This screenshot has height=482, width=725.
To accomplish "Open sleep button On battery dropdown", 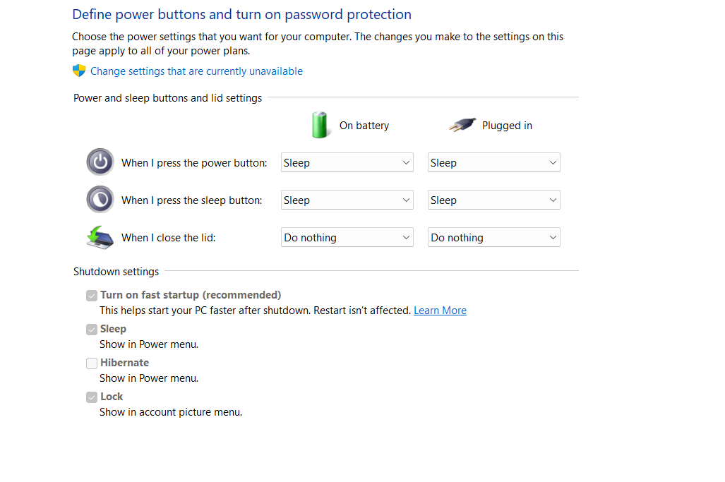I will pyautogui.click(x=347, y=200).
